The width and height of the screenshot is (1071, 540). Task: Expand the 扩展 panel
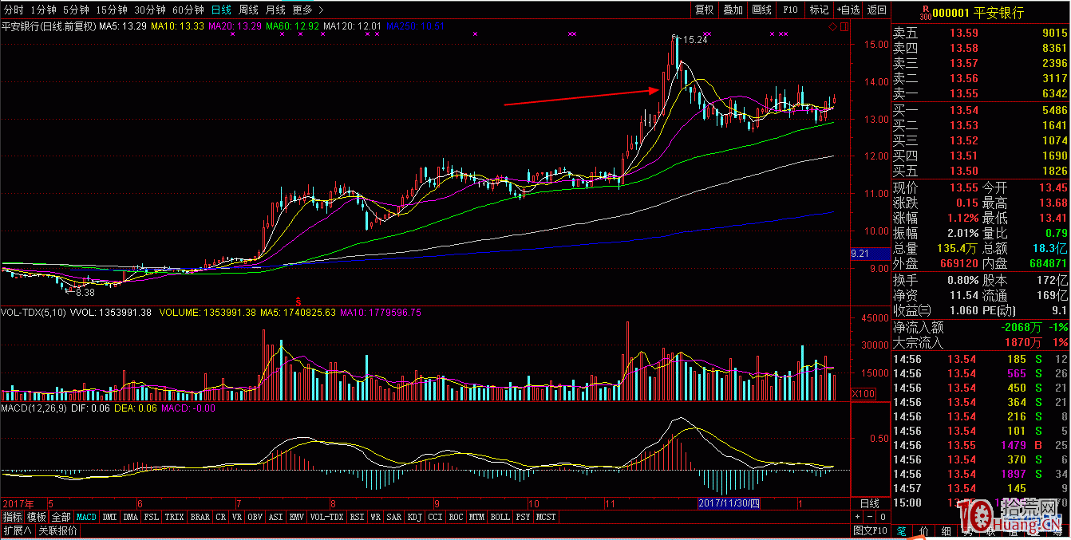pyautogui.click(x=16, y=530)
